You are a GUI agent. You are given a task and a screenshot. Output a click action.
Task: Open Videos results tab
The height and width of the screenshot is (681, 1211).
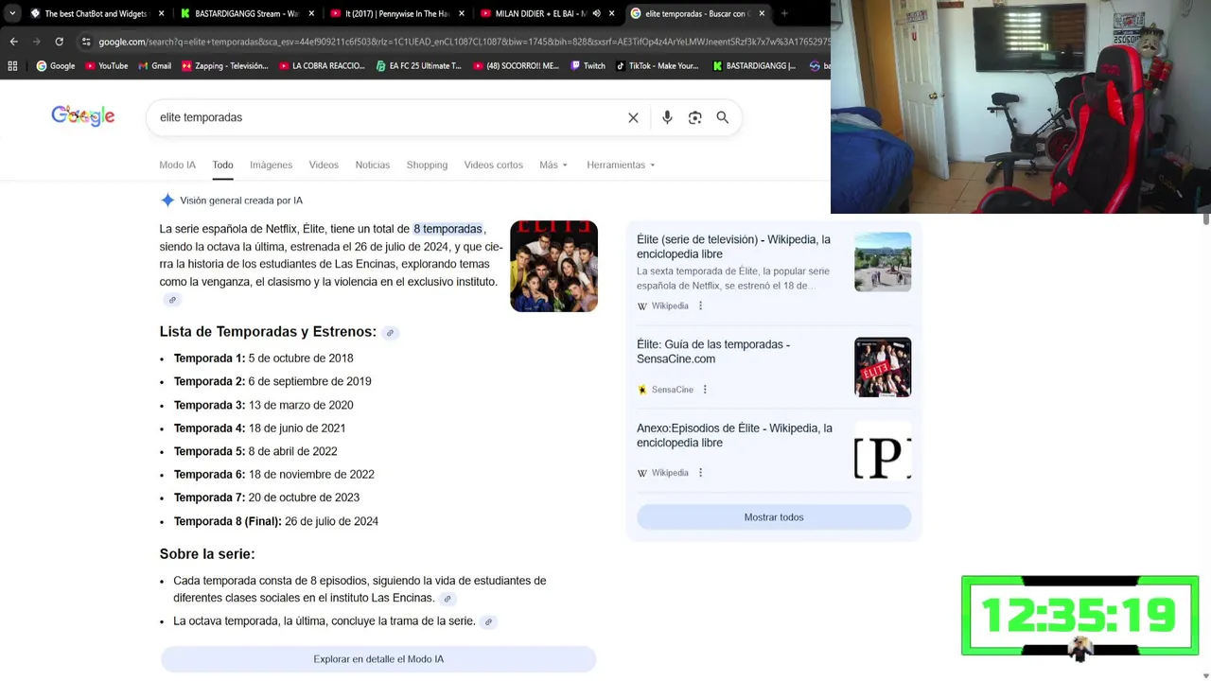[x=324, y=165]
